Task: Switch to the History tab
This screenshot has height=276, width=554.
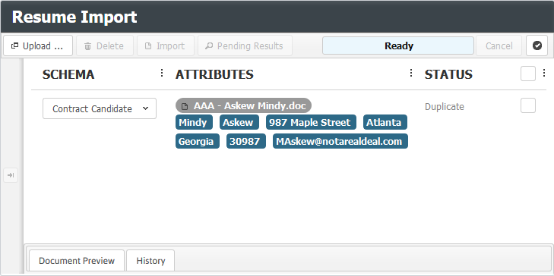Action: 150,261
